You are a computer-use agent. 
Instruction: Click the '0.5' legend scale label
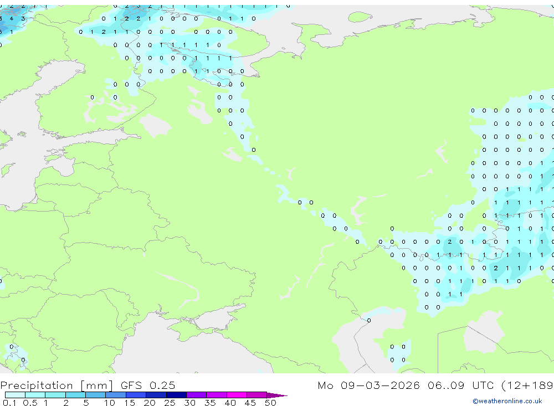click(30, 403)
